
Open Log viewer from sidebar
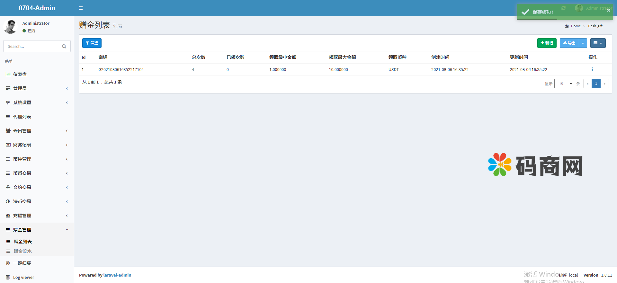[23, 277]
